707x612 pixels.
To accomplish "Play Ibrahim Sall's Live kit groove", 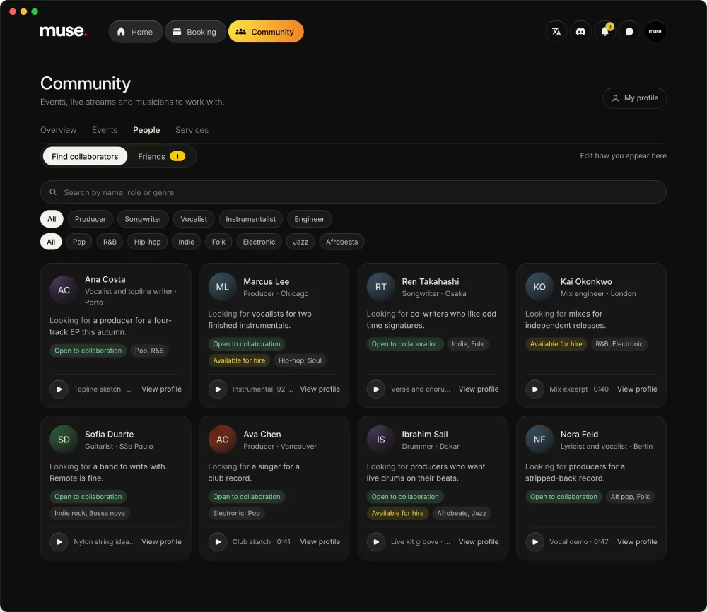I will pyautogui.click(x=376, y=542).
